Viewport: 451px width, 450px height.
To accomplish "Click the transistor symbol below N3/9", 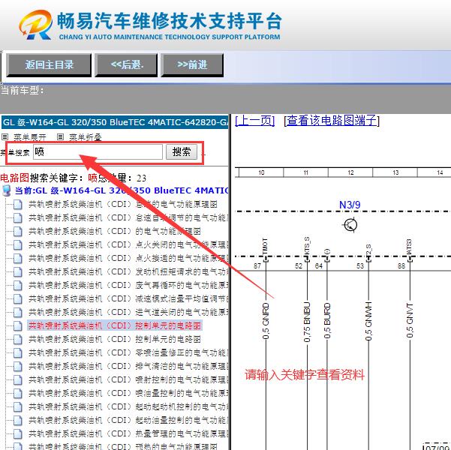I will [x=350, y=225].
